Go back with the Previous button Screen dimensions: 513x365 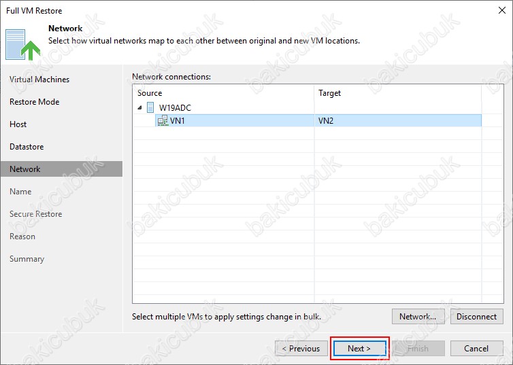(x=300, y=349)
